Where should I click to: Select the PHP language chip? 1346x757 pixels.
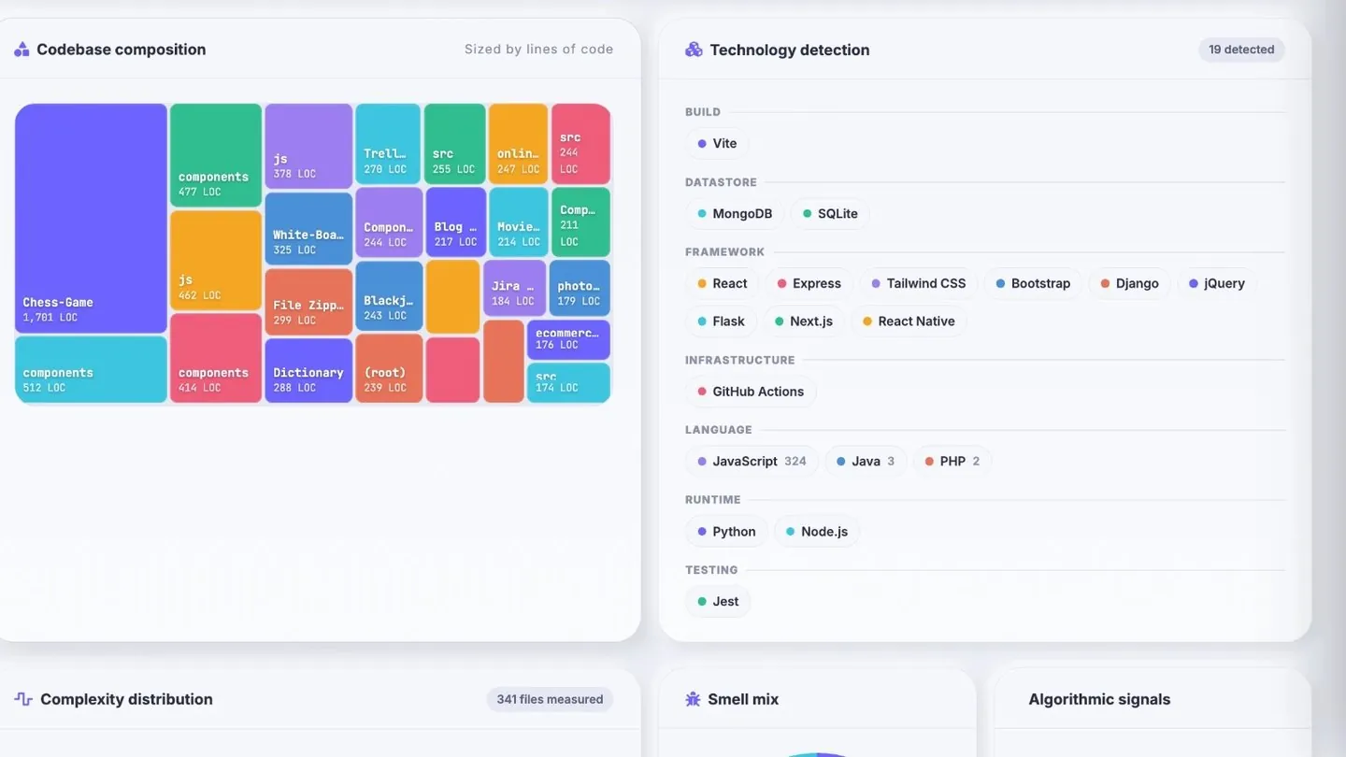[952, 462]
